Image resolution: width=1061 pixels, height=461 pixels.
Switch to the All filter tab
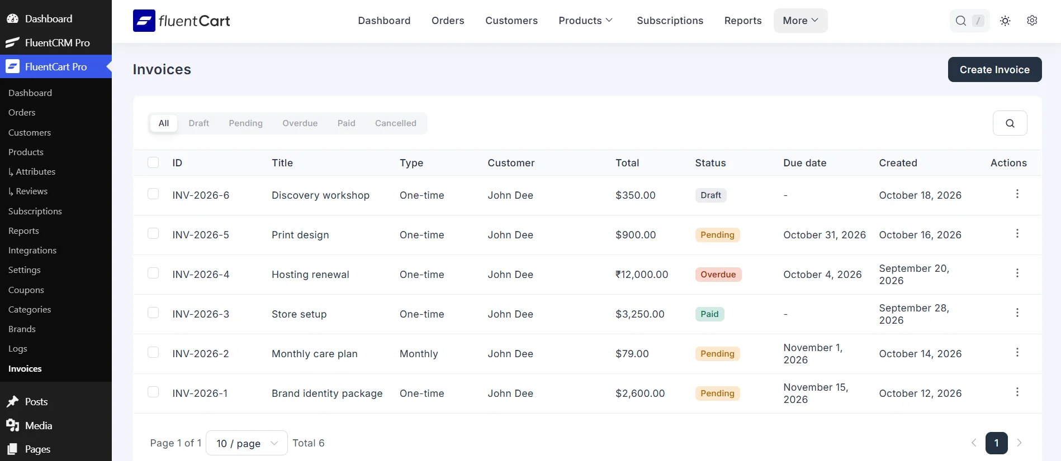pyautogui.click(x=164, y=123)
